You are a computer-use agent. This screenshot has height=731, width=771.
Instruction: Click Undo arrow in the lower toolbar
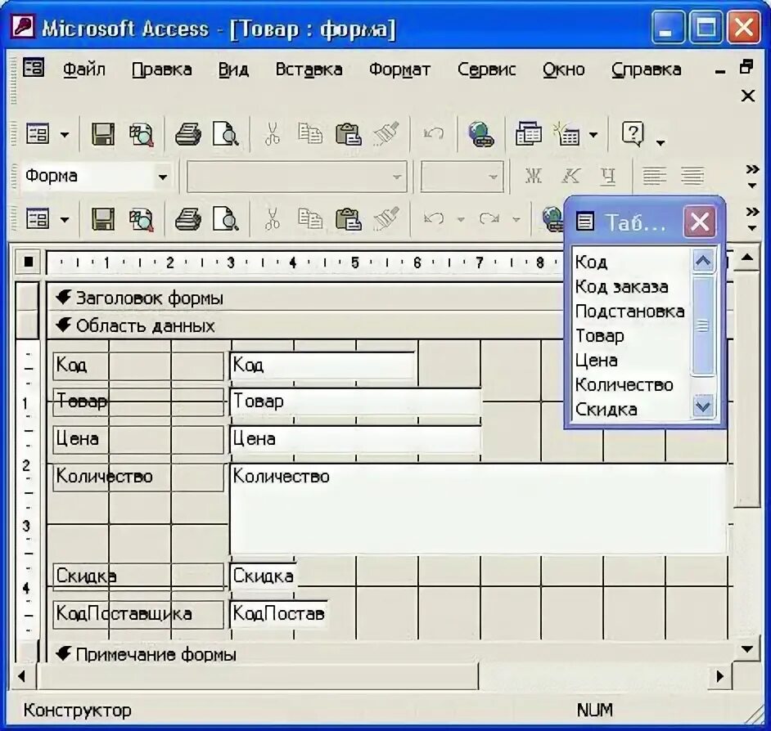click(x=434, y=218)
